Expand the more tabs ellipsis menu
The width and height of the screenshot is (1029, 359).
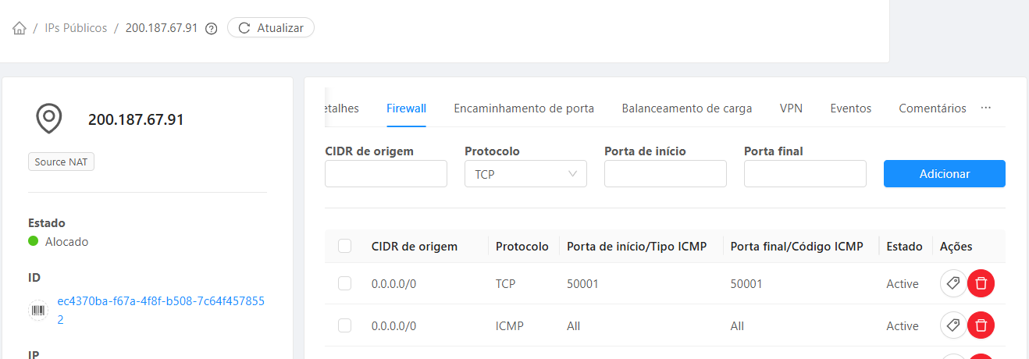[x=986, y=108]
